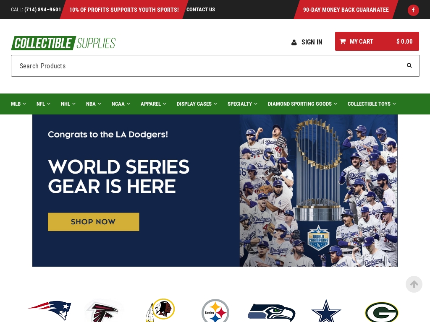The image size is (430, 322).
Task: Click the New England Patriots logo
Action: [50, 311]
